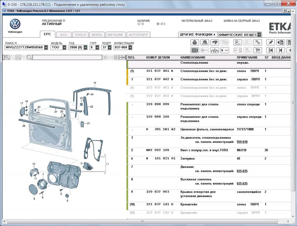The width and height of the screenshot is (297, 226).
Task: Click the document with left arrow icon
Action: [x=280, y=42]
